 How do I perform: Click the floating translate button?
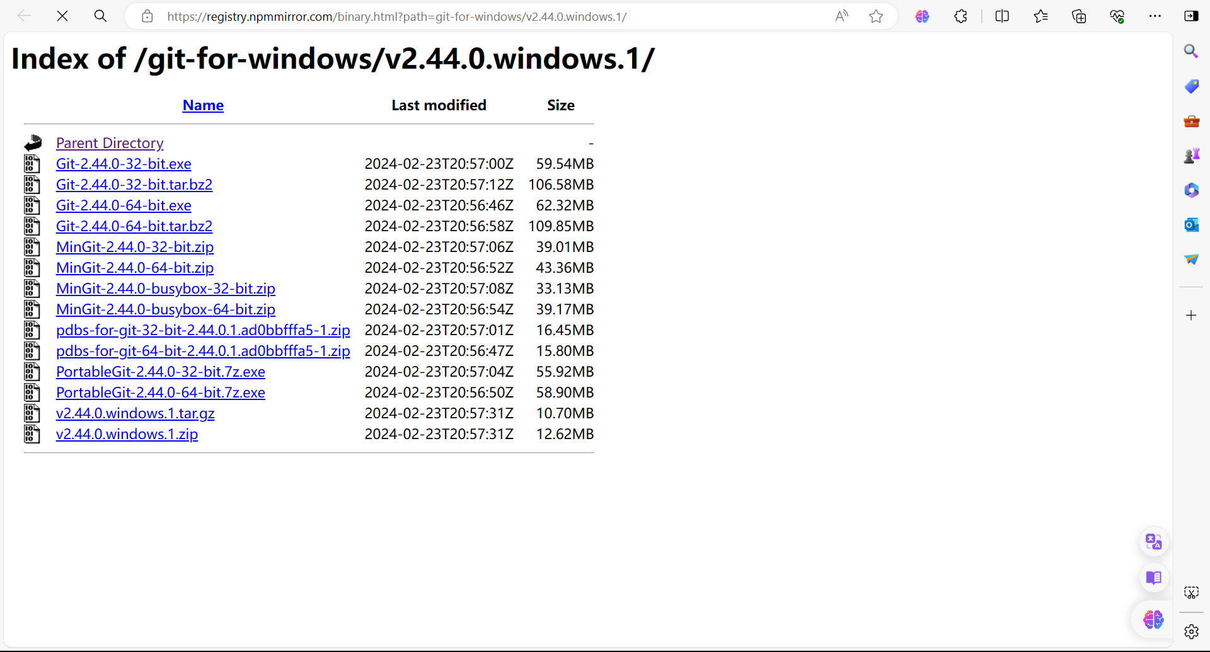[x=1153, y=542]
